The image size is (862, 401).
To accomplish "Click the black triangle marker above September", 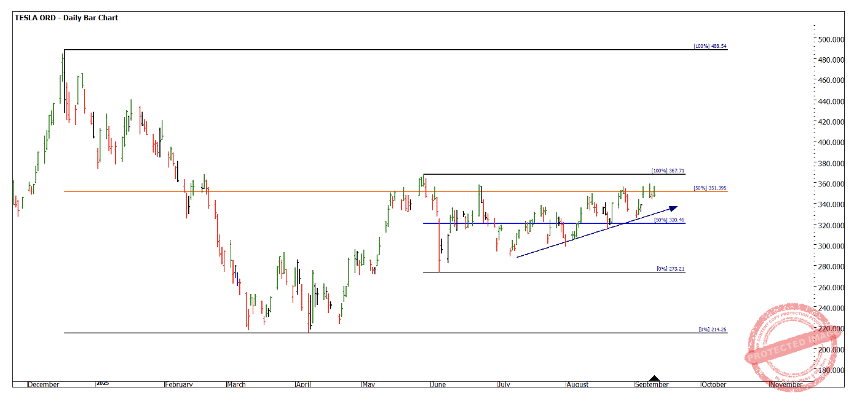I will [x=654, y=378].
